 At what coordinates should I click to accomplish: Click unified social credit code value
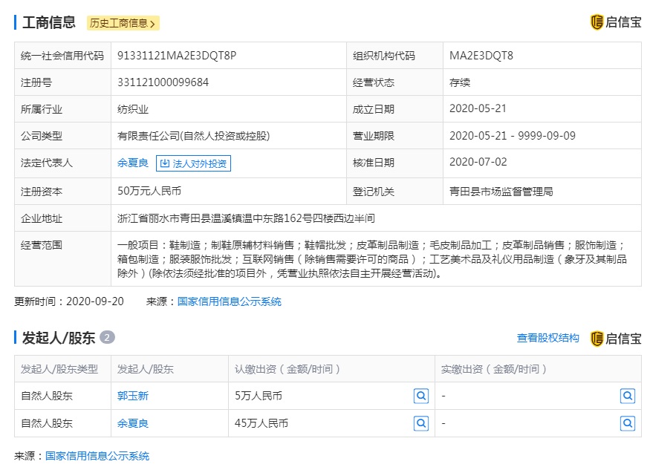tap(177, 55)
